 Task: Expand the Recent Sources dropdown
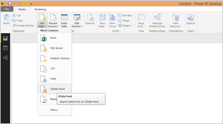pyautogui.click(x=53, y=25)
